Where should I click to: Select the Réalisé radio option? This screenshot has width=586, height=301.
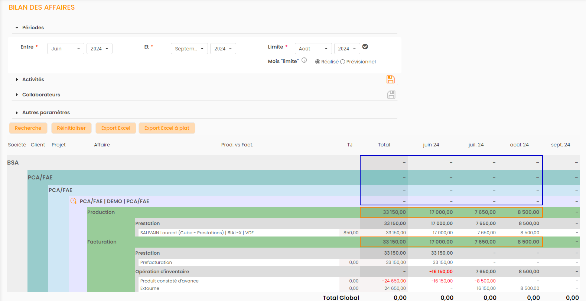coord(318,62)
